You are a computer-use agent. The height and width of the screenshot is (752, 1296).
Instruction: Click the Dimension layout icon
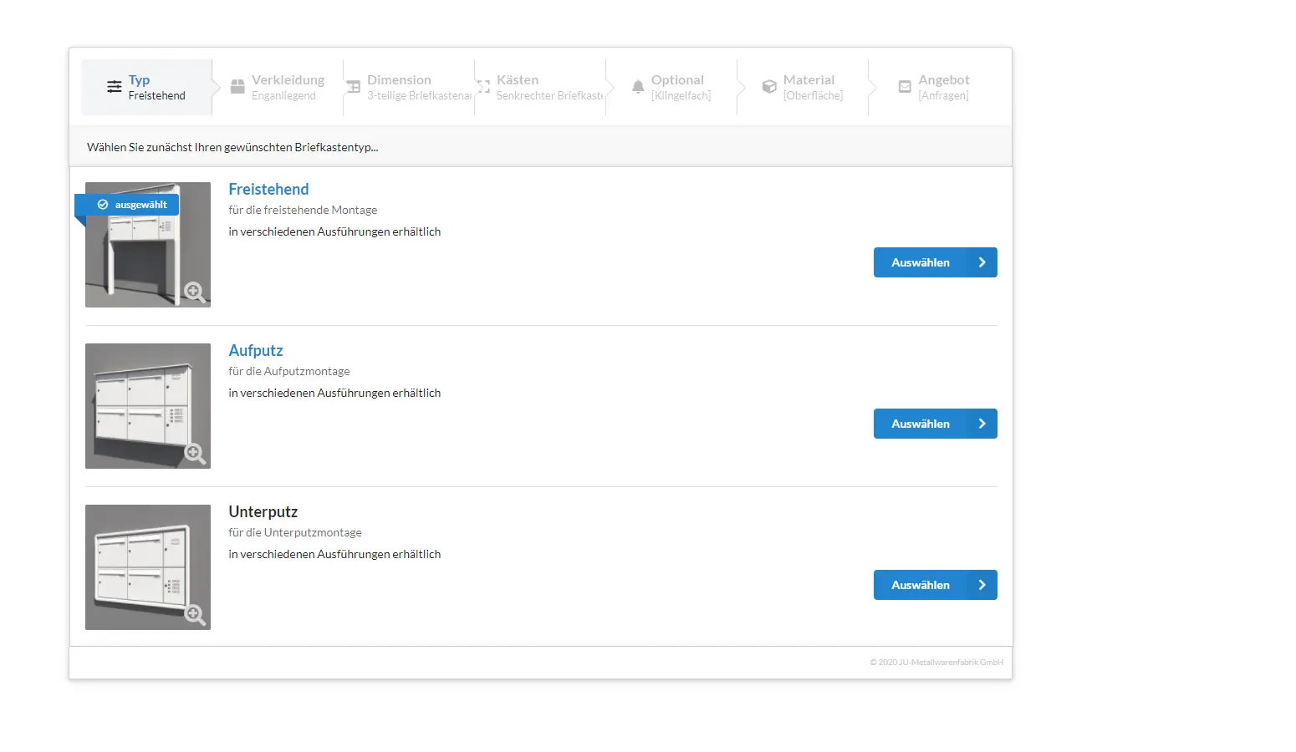coord(354,87)
